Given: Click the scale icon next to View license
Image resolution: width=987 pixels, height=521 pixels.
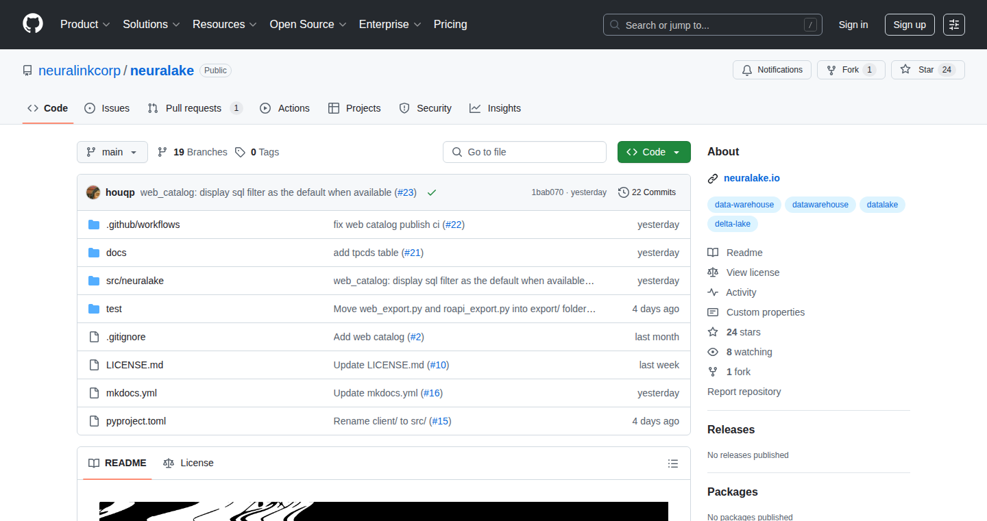Looking at the screenshot, I should pos(713,272).
